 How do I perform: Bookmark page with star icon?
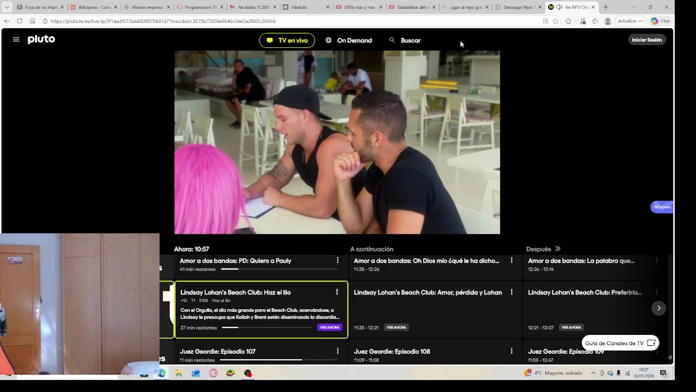tap(555, 21)
